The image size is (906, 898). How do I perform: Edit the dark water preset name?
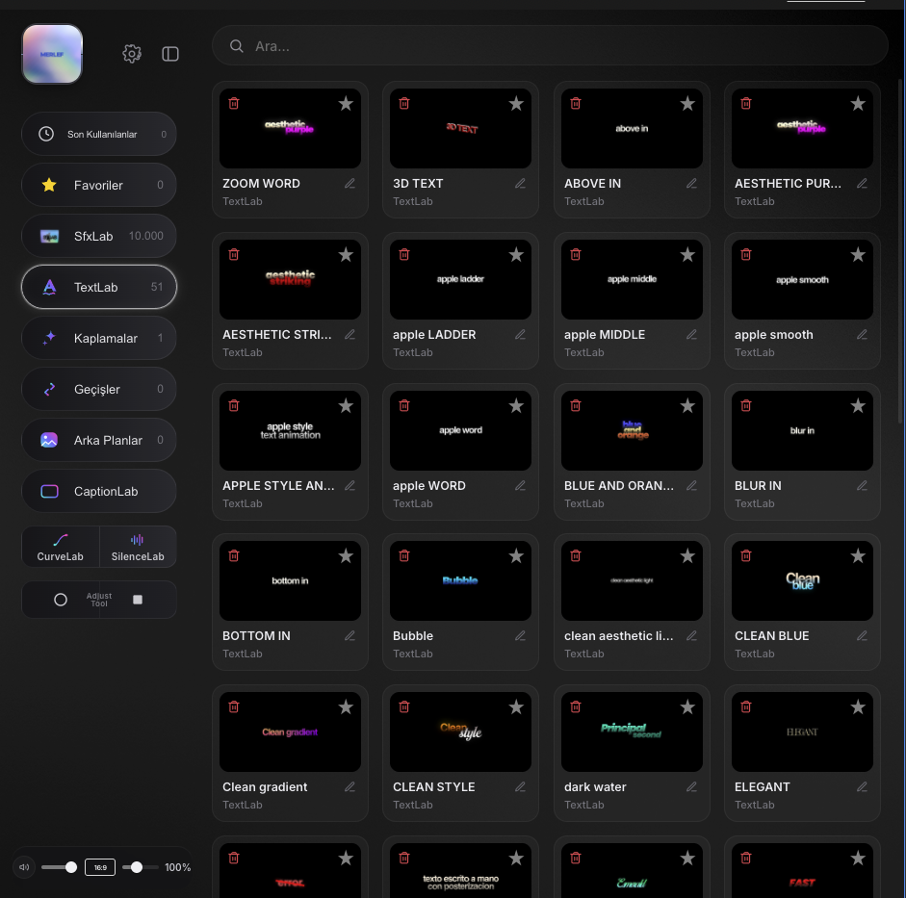pos(691,787)
